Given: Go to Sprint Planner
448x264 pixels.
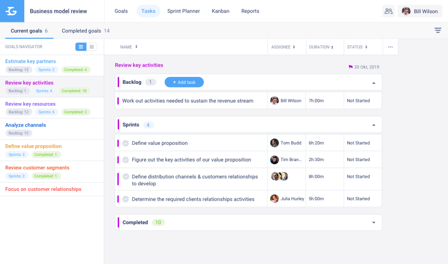Looking at the screenshot, I should click(183, 11).
